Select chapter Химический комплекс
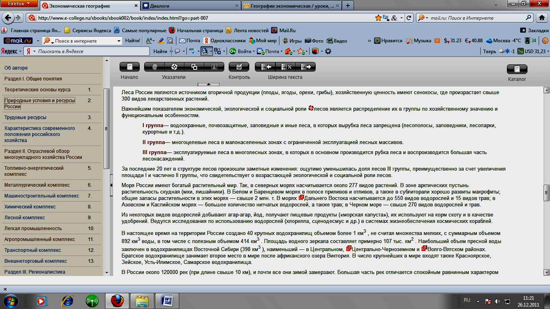Image resolution: width=550 pixels, height=309 pixels. 30,207
